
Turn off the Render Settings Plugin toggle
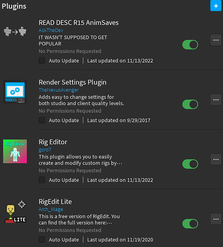point(190,104)
